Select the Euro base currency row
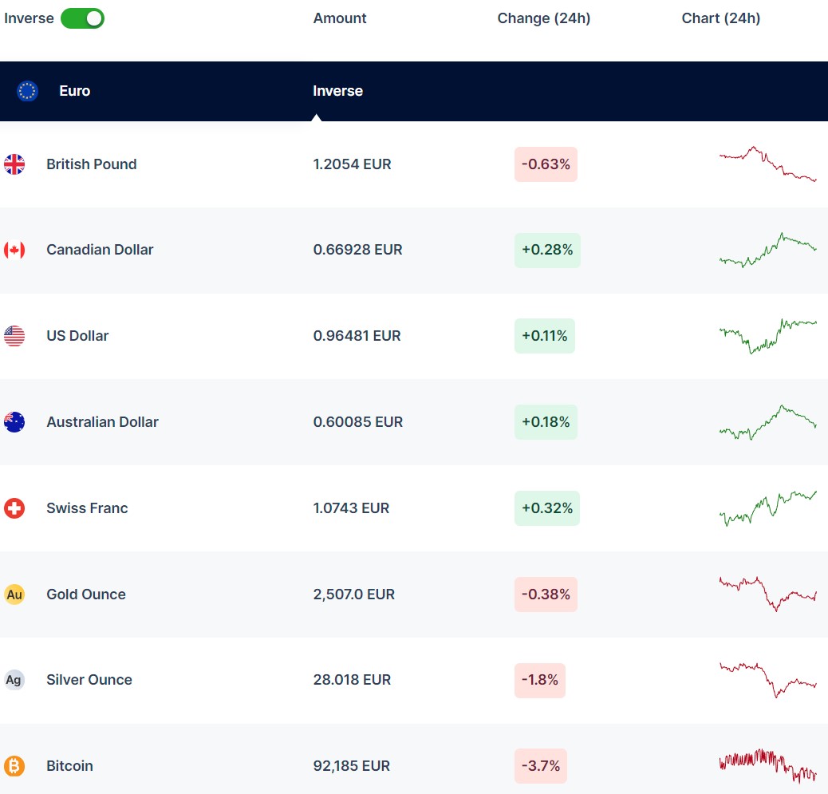 74,91
